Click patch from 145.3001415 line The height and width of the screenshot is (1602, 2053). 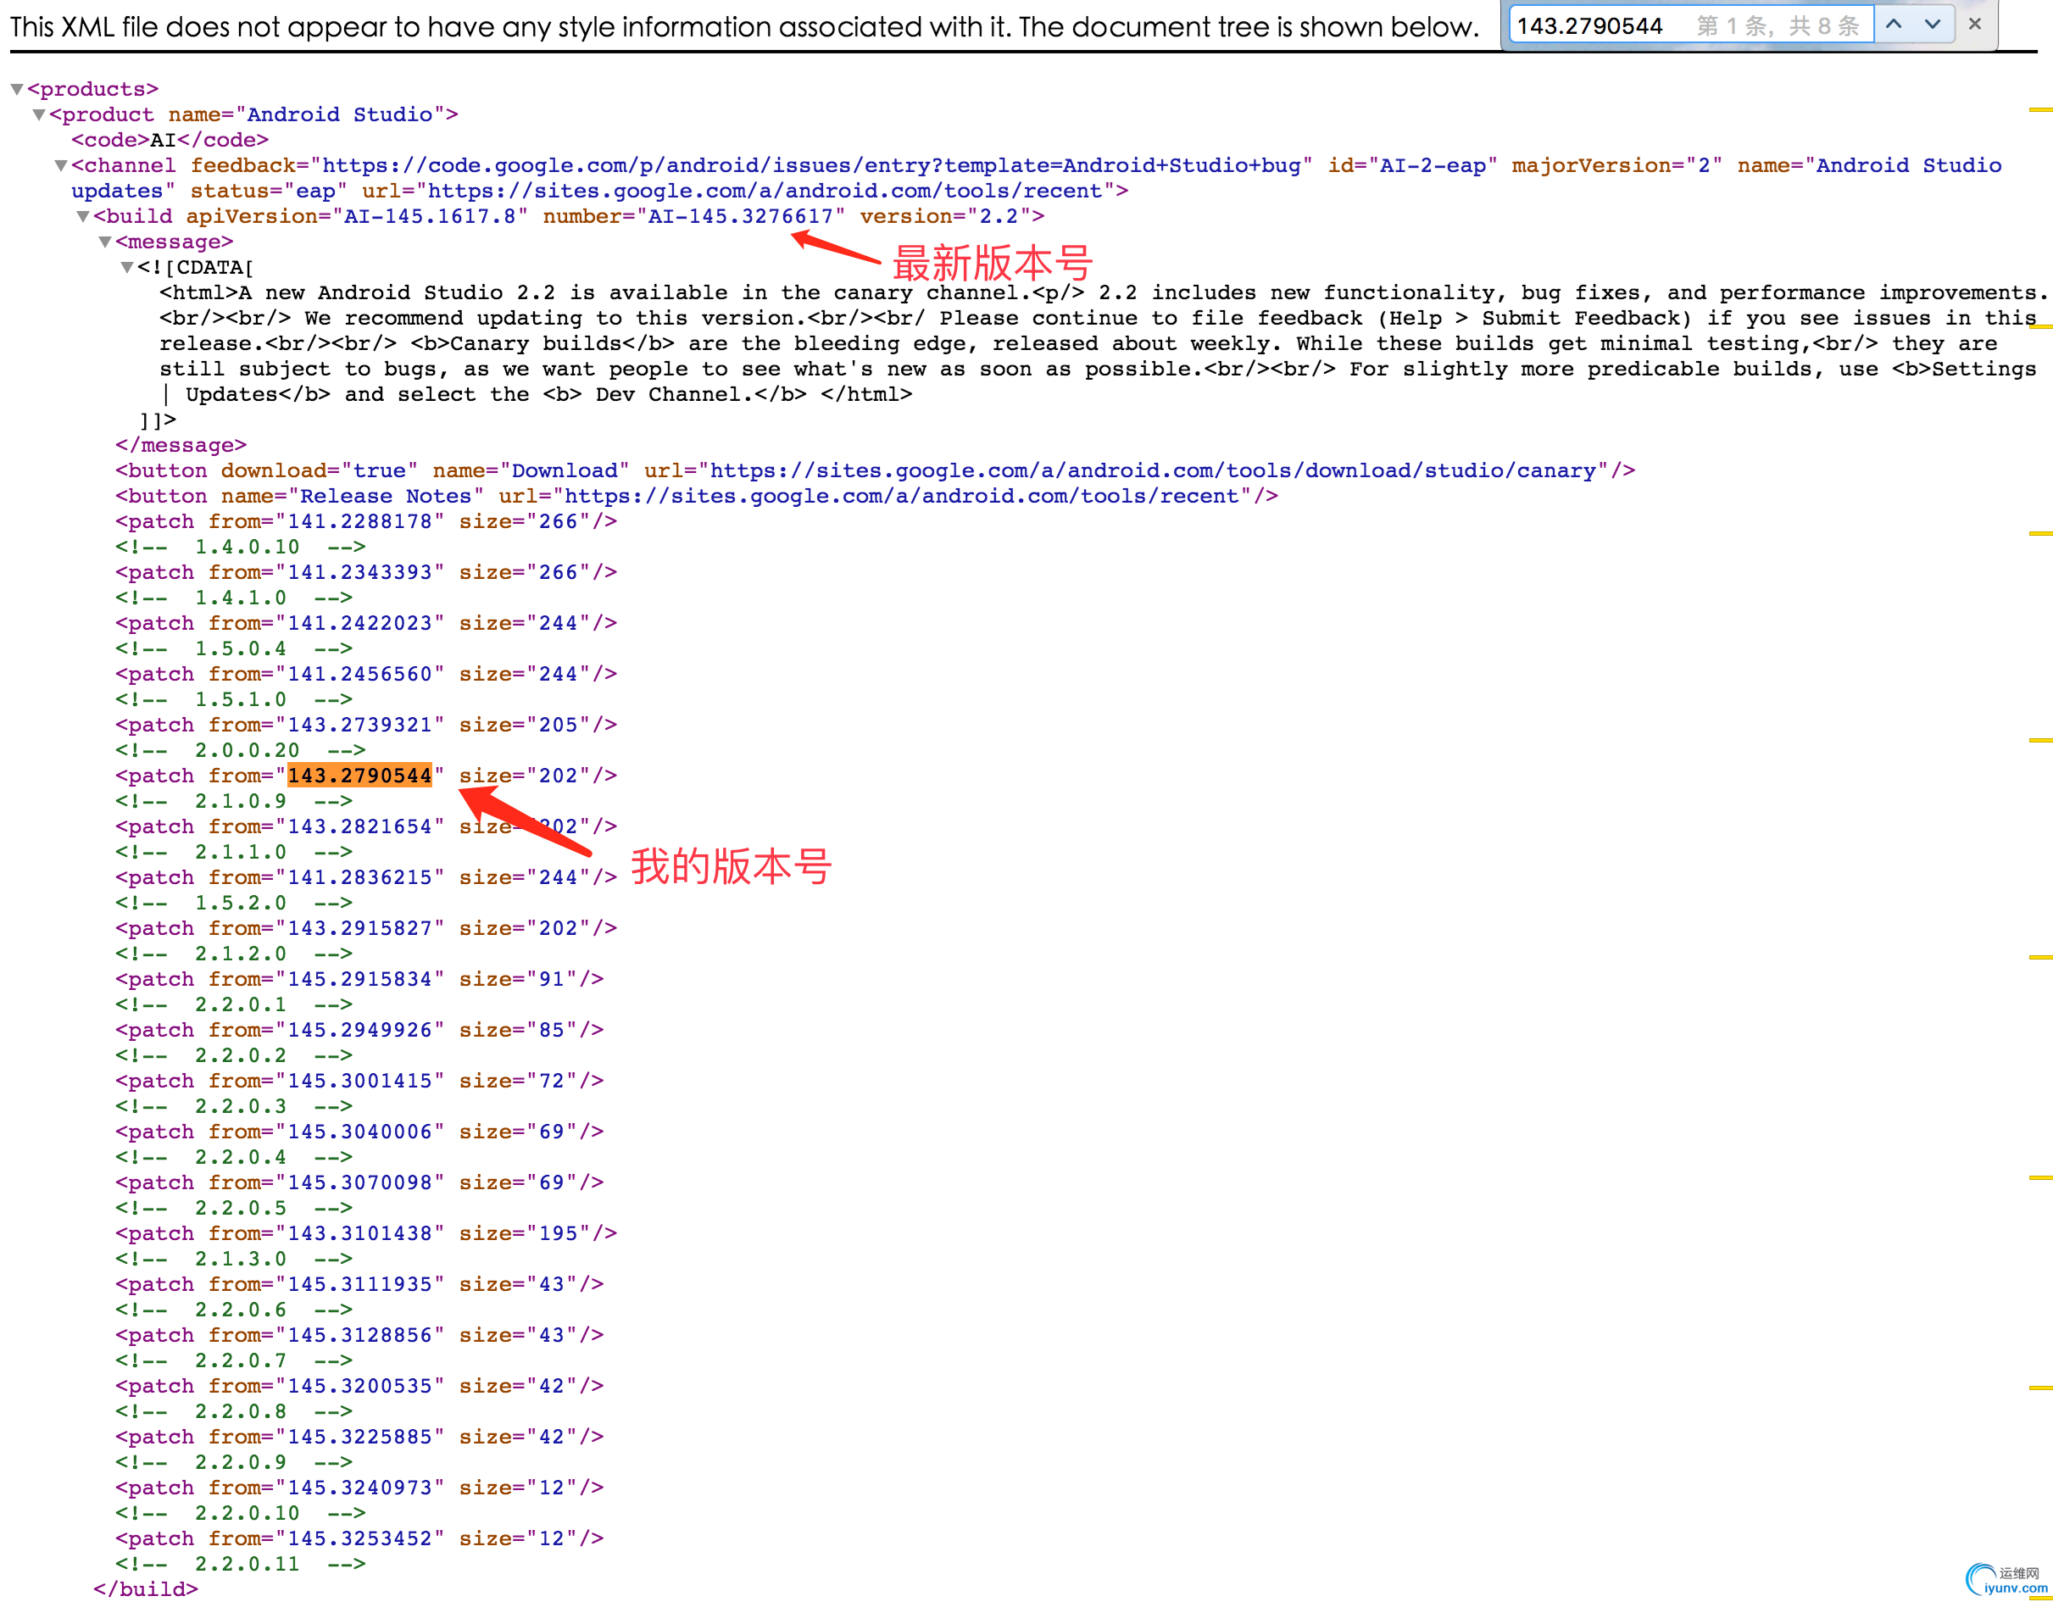(359, 1080)
